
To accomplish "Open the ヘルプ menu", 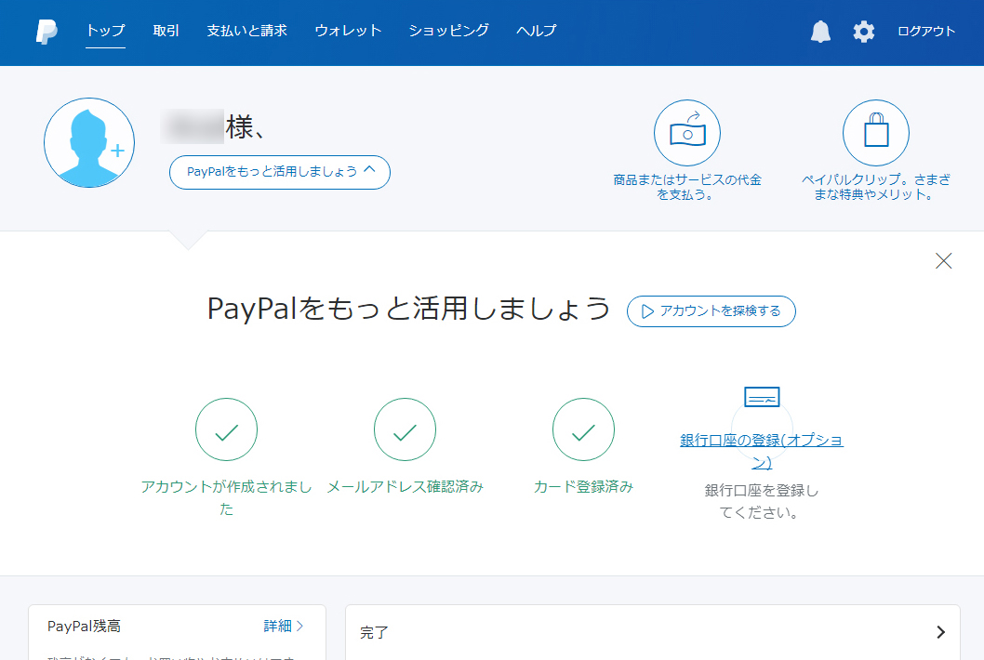I will click(536, 31).
